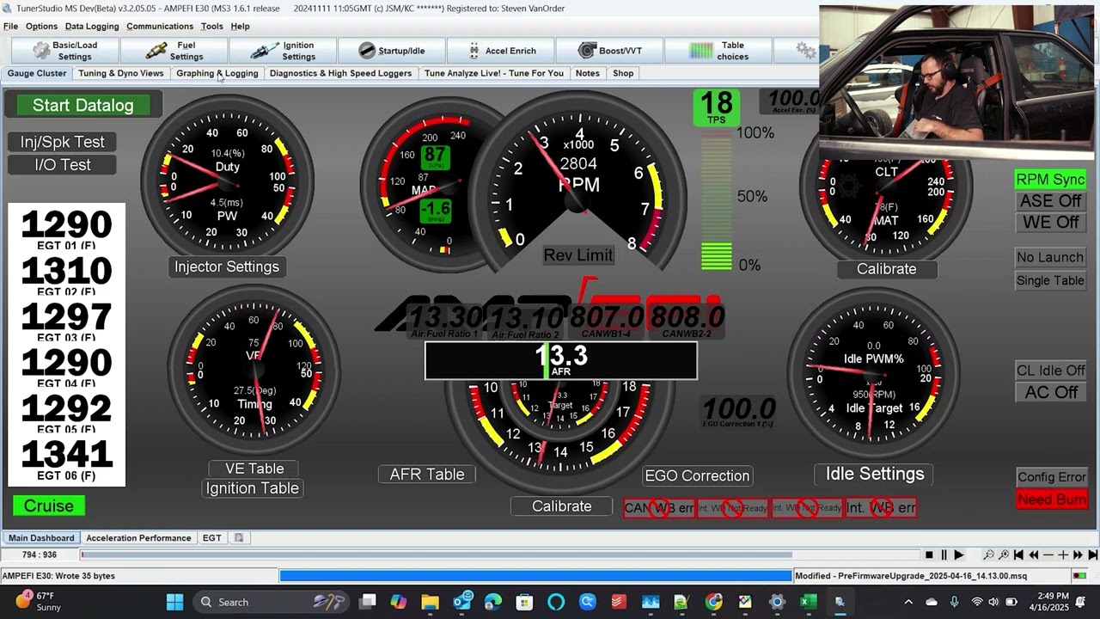The image size is (1100, 619).
Task: Open the Ignition Table button
Action: tap(253, 488)
